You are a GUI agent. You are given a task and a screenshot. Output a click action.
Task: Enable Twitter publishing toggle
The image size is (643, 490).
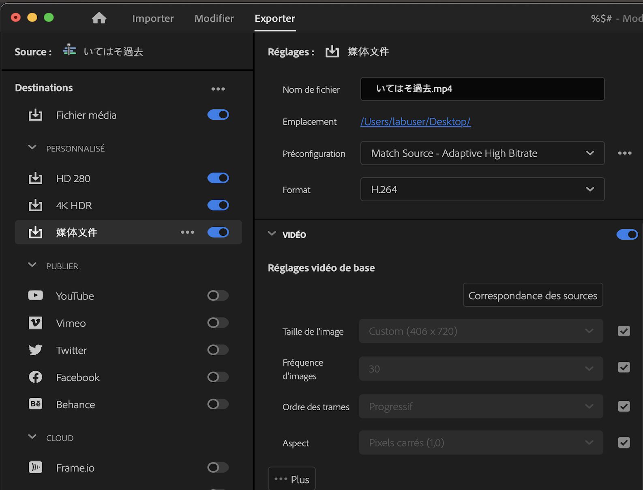coord(218,350)
